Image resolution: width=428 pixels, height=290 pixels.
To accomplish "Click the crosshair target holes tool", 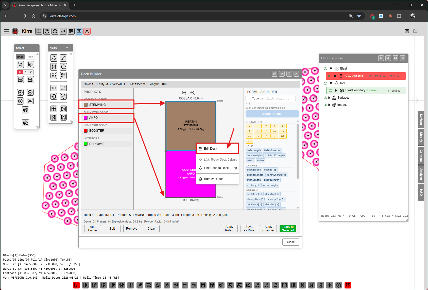I will (54, 96).
